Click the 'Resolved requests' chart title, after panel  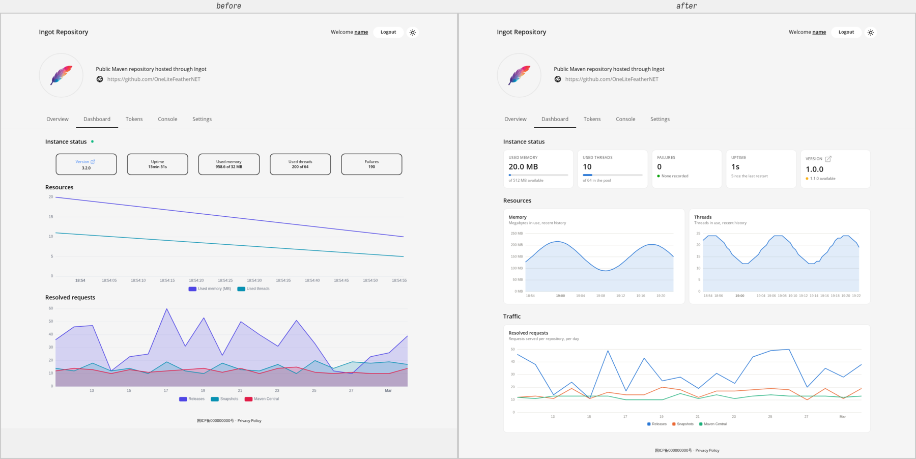(x=528, y=333)
